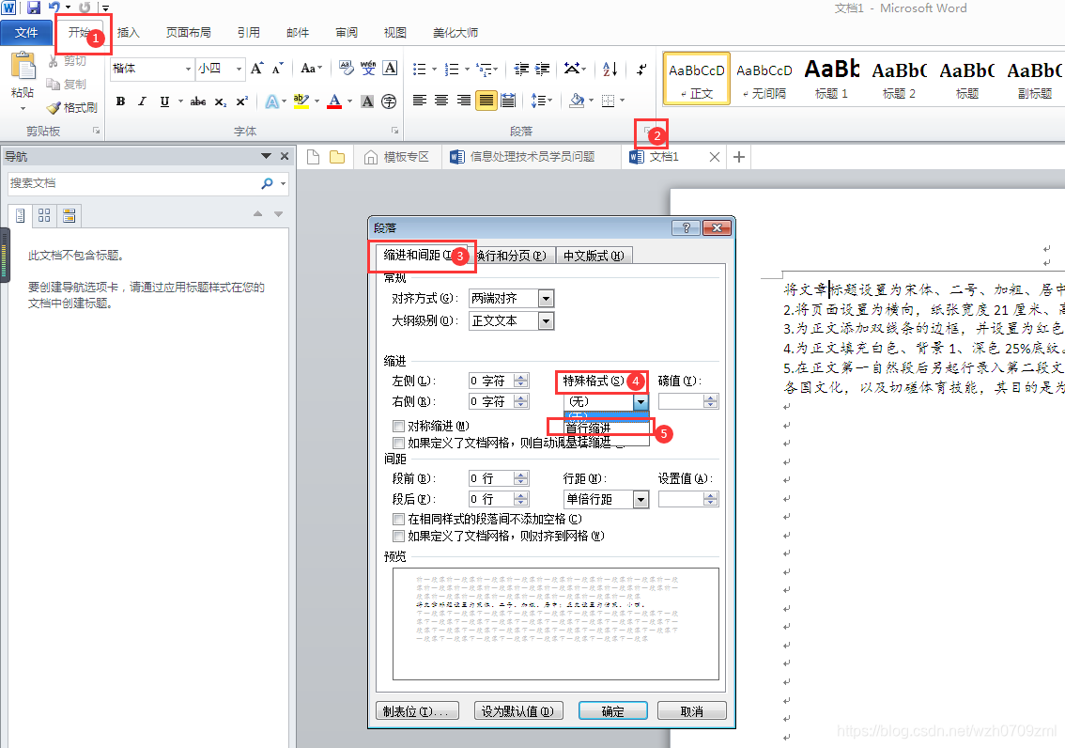Click the clear formatting eraser icon
This screenshot has height=748, width=1065.
tap(347, 68)
